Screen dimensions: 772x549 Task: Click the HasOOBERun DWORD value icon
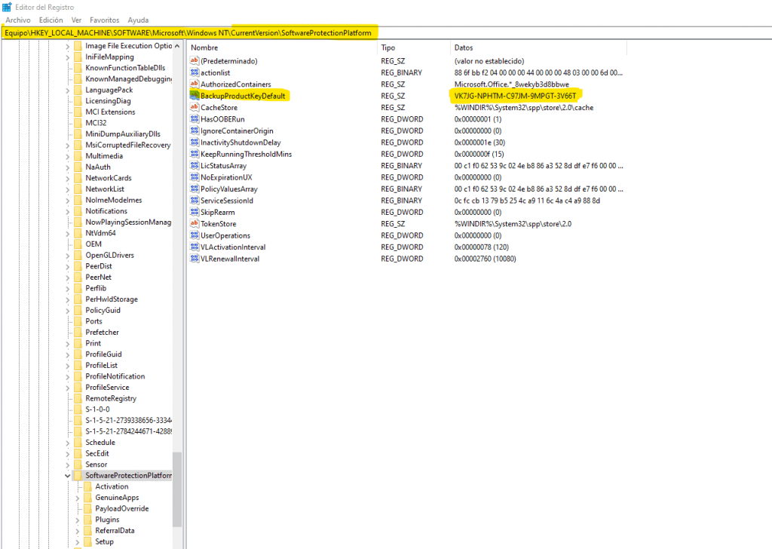point(195,119)
